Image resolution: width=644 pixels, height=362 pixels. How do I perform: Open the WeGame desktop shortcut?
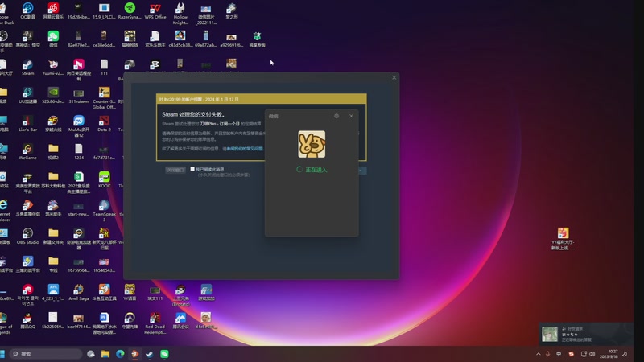point(27,152)
